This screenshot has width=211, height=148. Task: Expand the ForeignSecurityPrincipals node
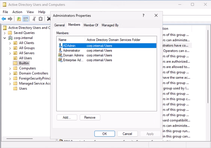[10, 79]
